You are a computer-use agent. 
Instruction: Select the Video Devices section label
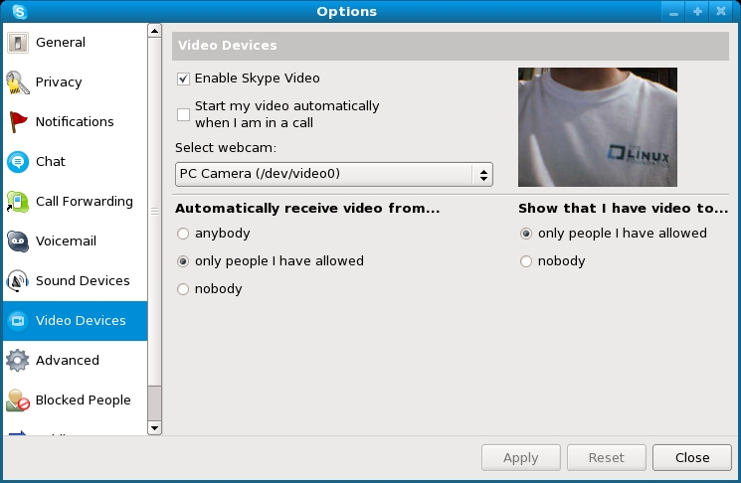(x=81, y=321)
